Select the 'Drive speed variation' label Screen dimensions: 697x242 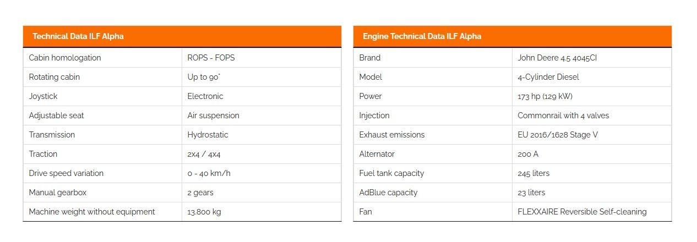coord(66,173)
